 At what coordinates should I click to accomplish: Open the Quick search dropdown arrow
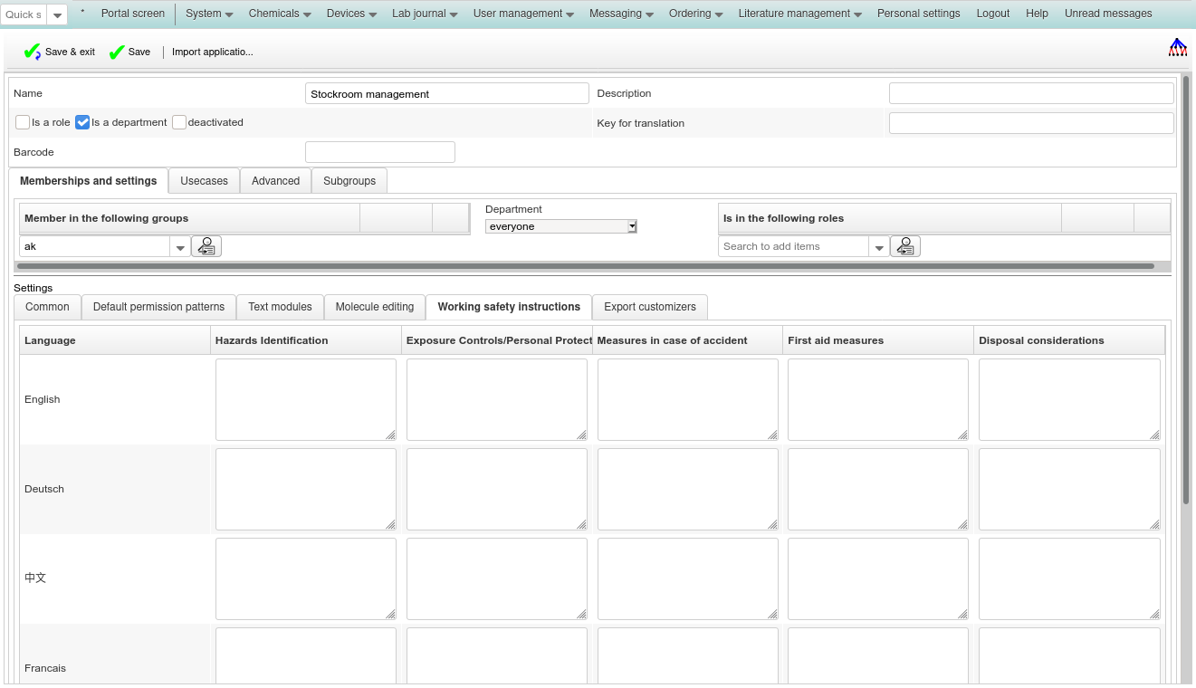(57, 15)
